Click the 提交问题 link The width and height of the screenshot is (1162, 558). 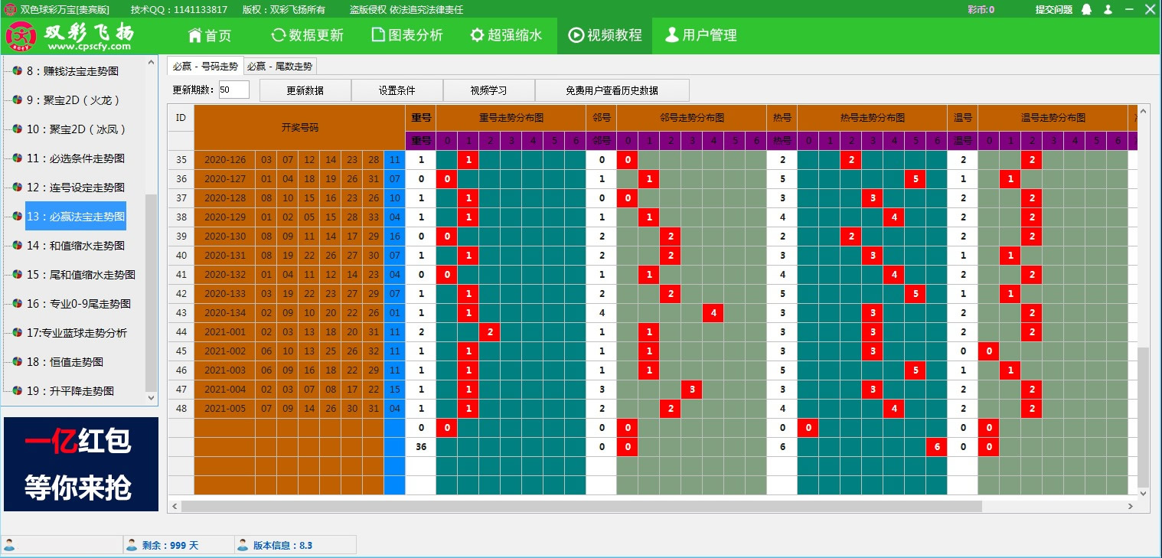coord(1053,9)
